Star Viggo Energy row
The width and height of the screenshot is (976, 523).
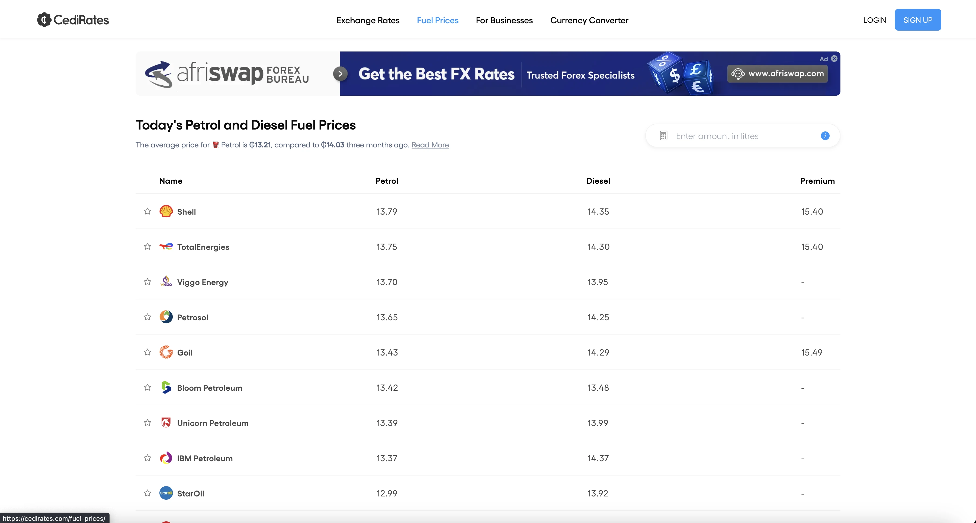147,282
